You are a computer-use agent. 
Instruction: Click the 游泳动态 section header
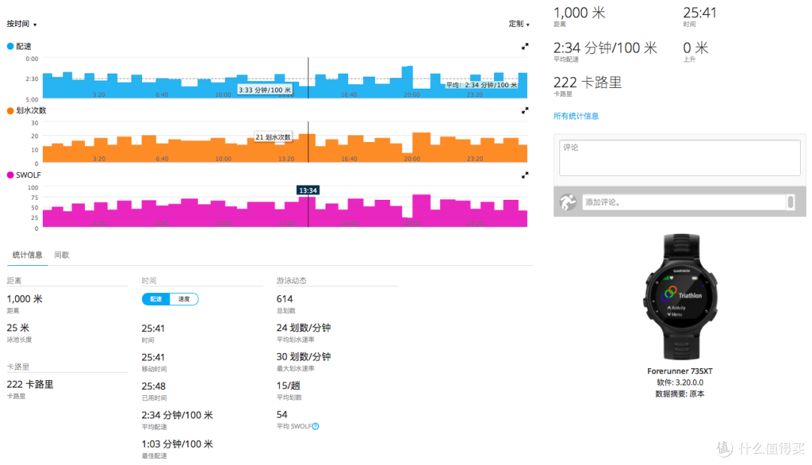pos(292,280)
